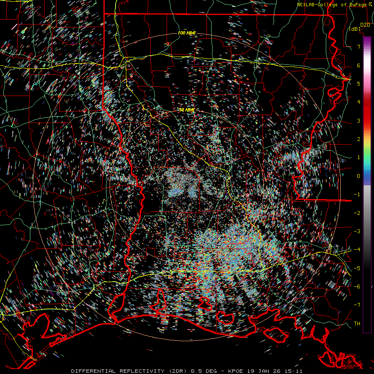Image resolution: width=374 pixels, height=374 pixels.
Task: Click the "-2" value on the color scale
Action: (357, 213)
